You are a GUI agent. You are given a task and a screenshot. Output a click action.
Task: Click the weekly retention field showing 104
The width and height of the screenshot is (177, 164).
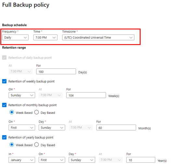click(x=86, y=95)
